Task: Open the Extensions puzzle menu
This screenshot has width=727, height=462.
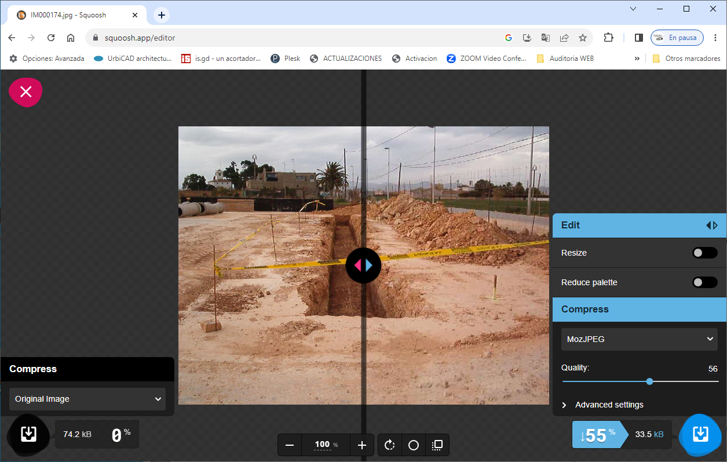Action: (x=608, y=38)
